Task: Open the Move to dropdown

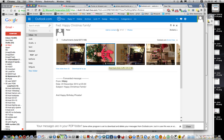Action: pyautogui.click(x=114, y=19)
